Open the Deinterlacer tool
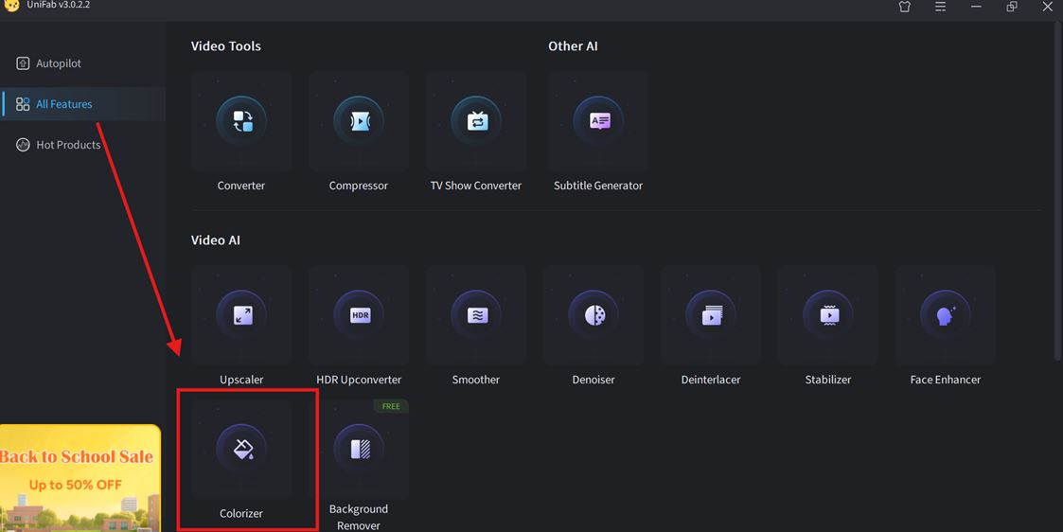The height and width of the screenshot is (532, 1063). [x=711, y=316]
